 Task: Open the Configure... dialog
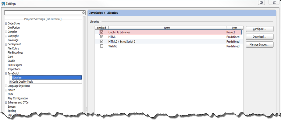[x=259, y=29]
